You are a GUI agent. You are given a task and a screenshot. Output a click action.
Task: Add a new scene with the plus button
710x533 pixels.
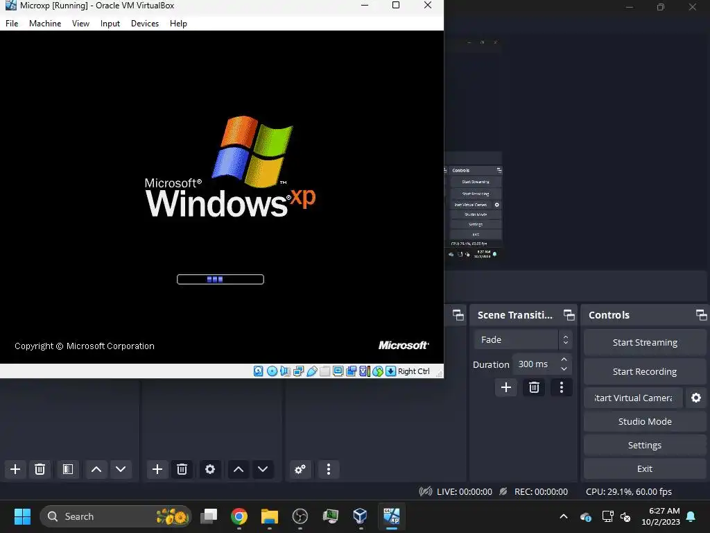[x=15, y=469]
